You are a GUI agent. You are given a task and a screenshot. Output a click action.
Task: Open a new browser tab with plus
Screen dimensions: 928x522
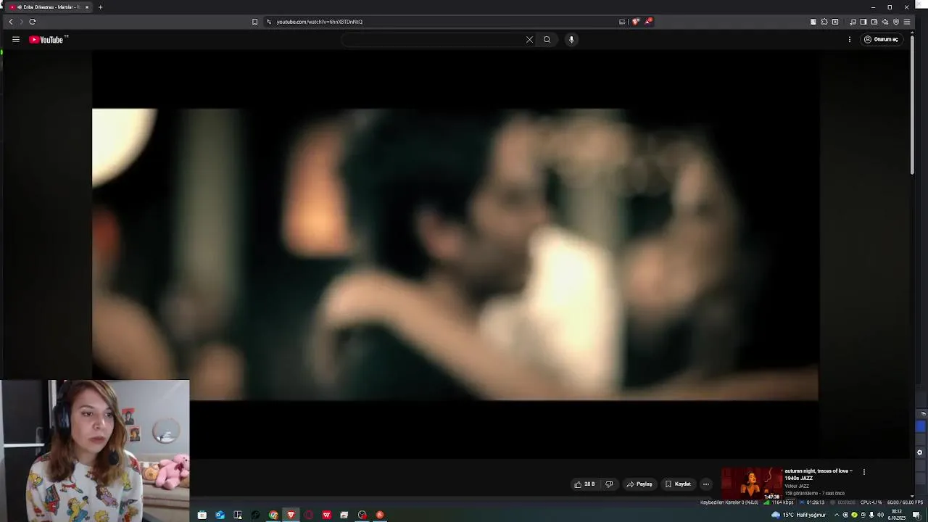click(x=100, y=7)
